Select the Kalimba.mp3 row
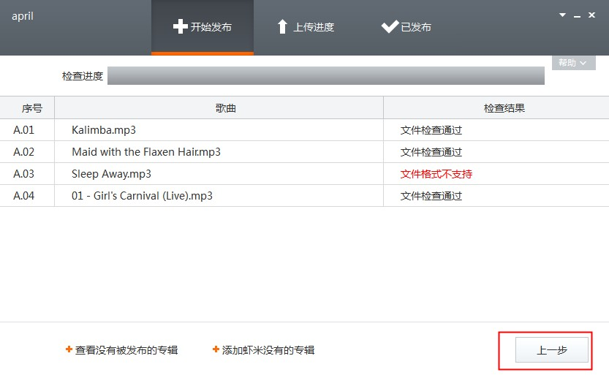Image resolution: width=609 pixels, height=375 pixels. [x=304, y=130]
